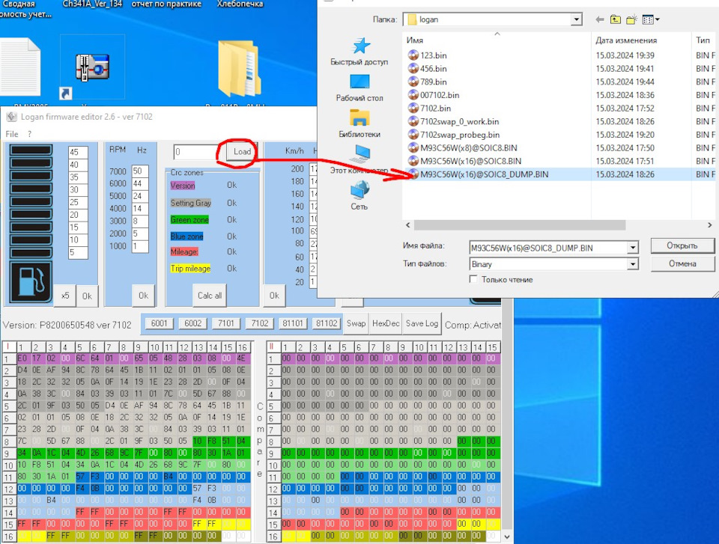Click the Отмена button
Image resolution: width=719 pixels, height=544 pixels.
(682, 263)
